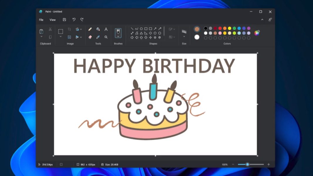
Task: Choose the green color swatch
Action: point(234,28)
